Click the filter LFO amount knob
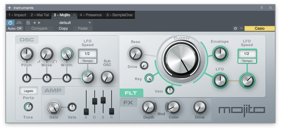The width and height of the screenshot is (281, 130). point(220,81)
